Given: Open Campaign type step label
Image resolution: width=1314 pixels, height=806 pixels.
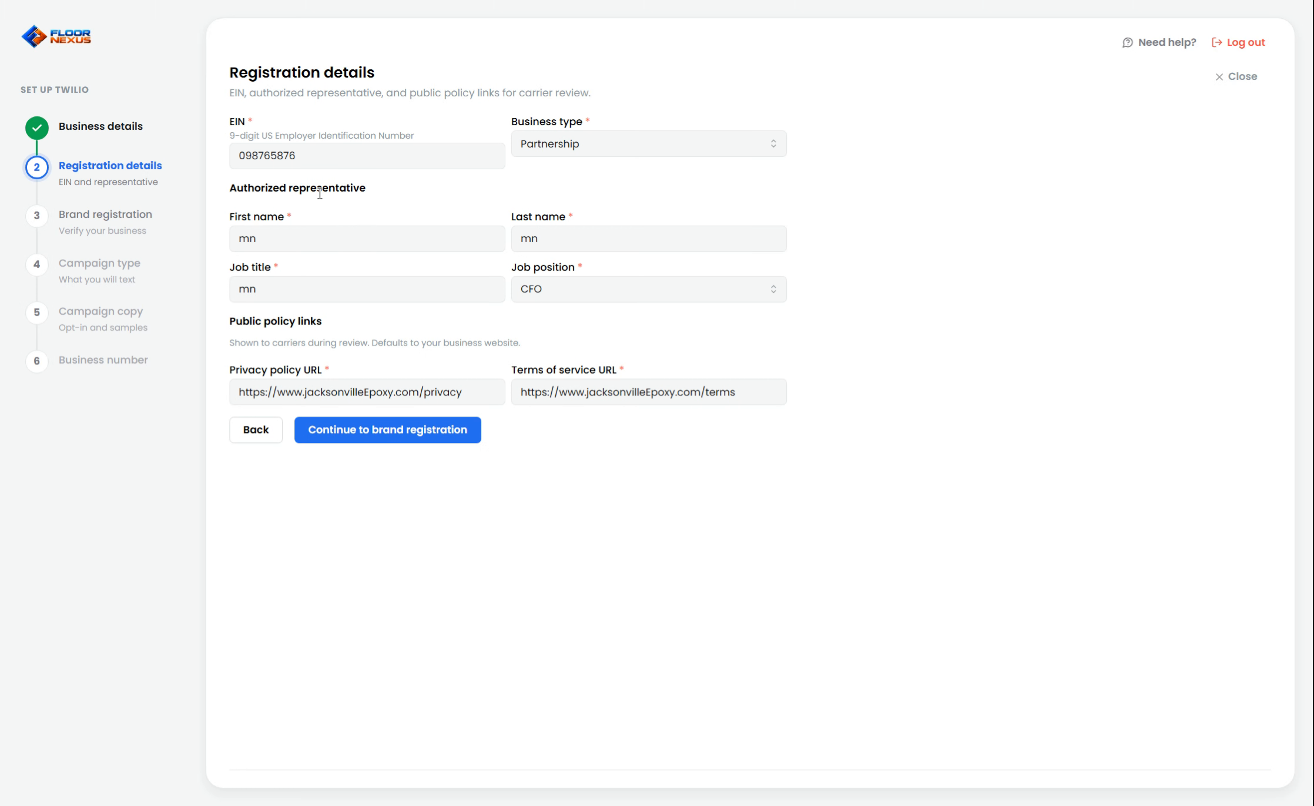Looking at the screenshot, I should (x=99, y=263).
